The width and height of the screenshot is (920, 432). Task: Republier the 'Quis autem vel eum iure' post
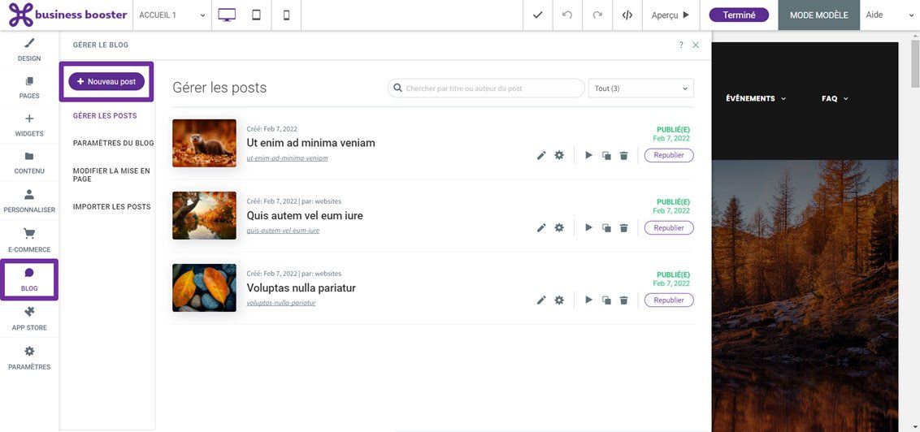[x=669, y=228]
